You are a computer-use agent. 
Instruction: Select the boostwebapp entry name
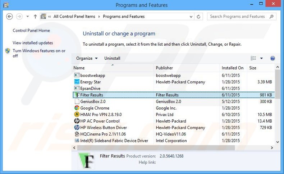(92, 75)
